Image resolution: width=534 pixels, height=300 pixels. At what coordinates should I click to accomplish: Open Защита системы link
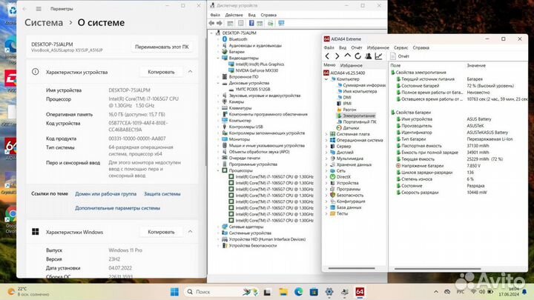pyautogui.click(x=162, y=193)
